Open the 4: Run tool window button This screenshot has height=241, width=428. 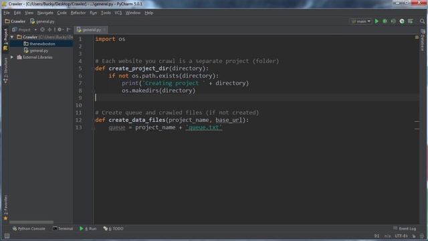click(x=88, y=228)
